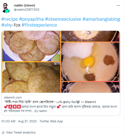
Task: Click the bar chart analytics icon
Action: [3, 132]
